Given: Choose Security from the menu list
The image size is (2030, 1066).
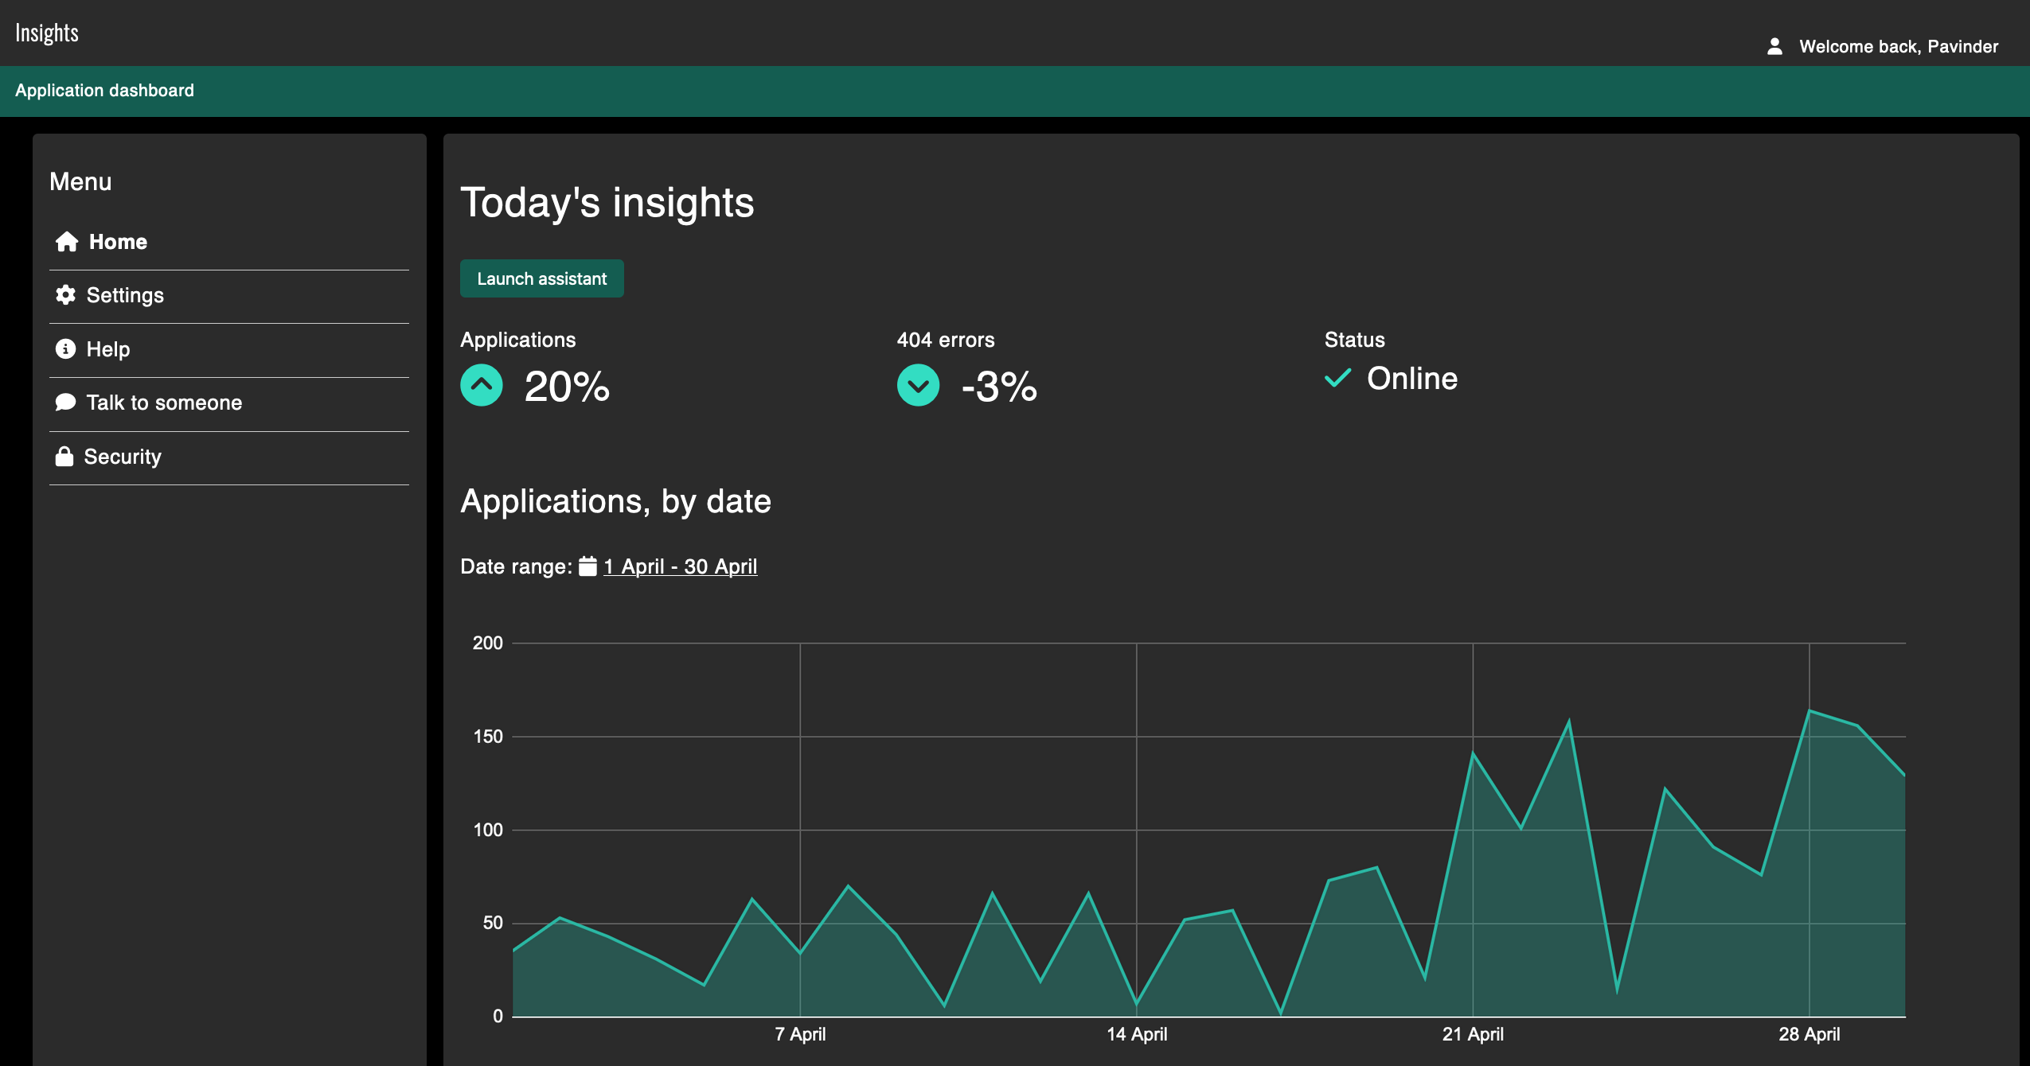Looking at the screenshot, I should (123, 456).
